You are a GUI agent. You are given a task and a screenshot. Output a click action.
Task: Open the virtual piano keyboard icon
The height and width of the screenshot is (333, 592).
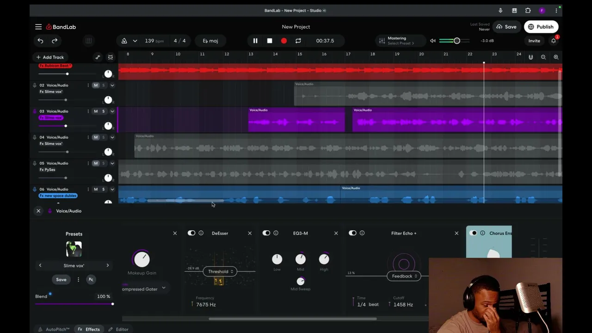88,41
